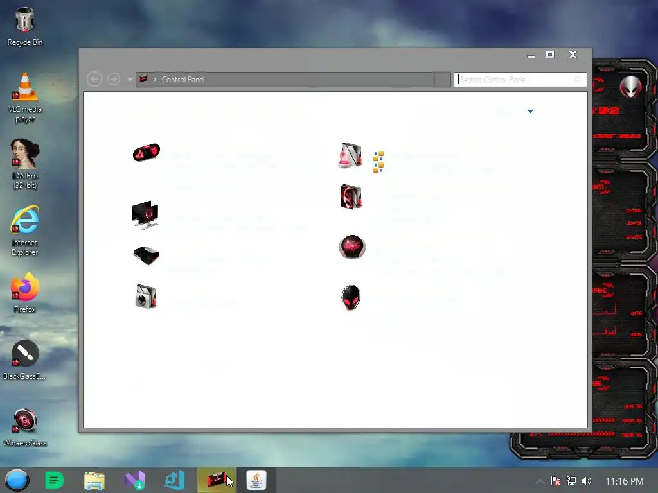This screenshot has height=493, width=658.
Task: Open the black alien head Ease of Access icon
Action: tap(351, 297)
